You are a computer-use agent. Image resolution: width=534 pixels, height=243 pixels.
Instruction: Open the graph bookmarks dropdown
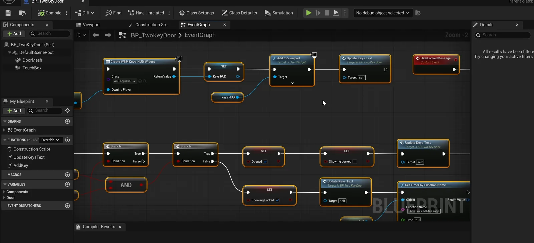(x=81, y=35)
